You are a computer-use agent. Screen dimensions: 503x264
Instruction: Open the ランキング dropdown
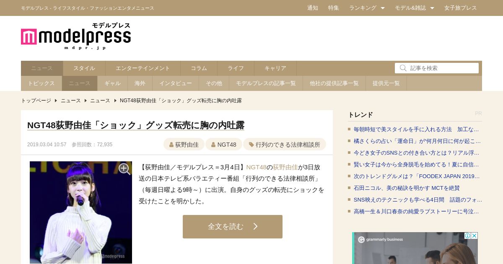click(x=367, y=8)
